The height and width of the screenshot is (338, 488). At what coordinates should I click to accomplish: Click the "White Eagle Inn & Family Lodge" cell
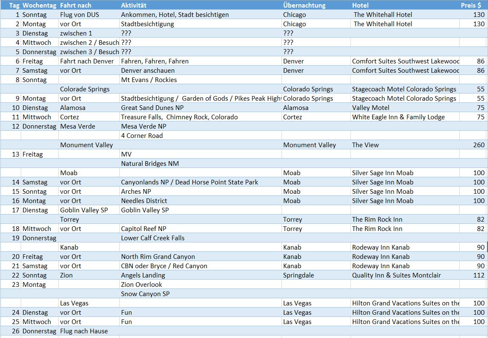click(x=398, y=117)
